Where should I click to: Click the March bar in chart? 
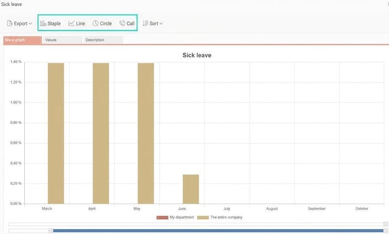(x=56, y=133)
